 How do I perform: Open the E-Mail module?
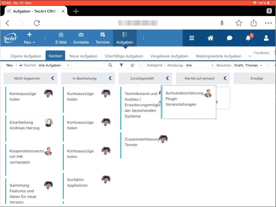coord(61,38)
